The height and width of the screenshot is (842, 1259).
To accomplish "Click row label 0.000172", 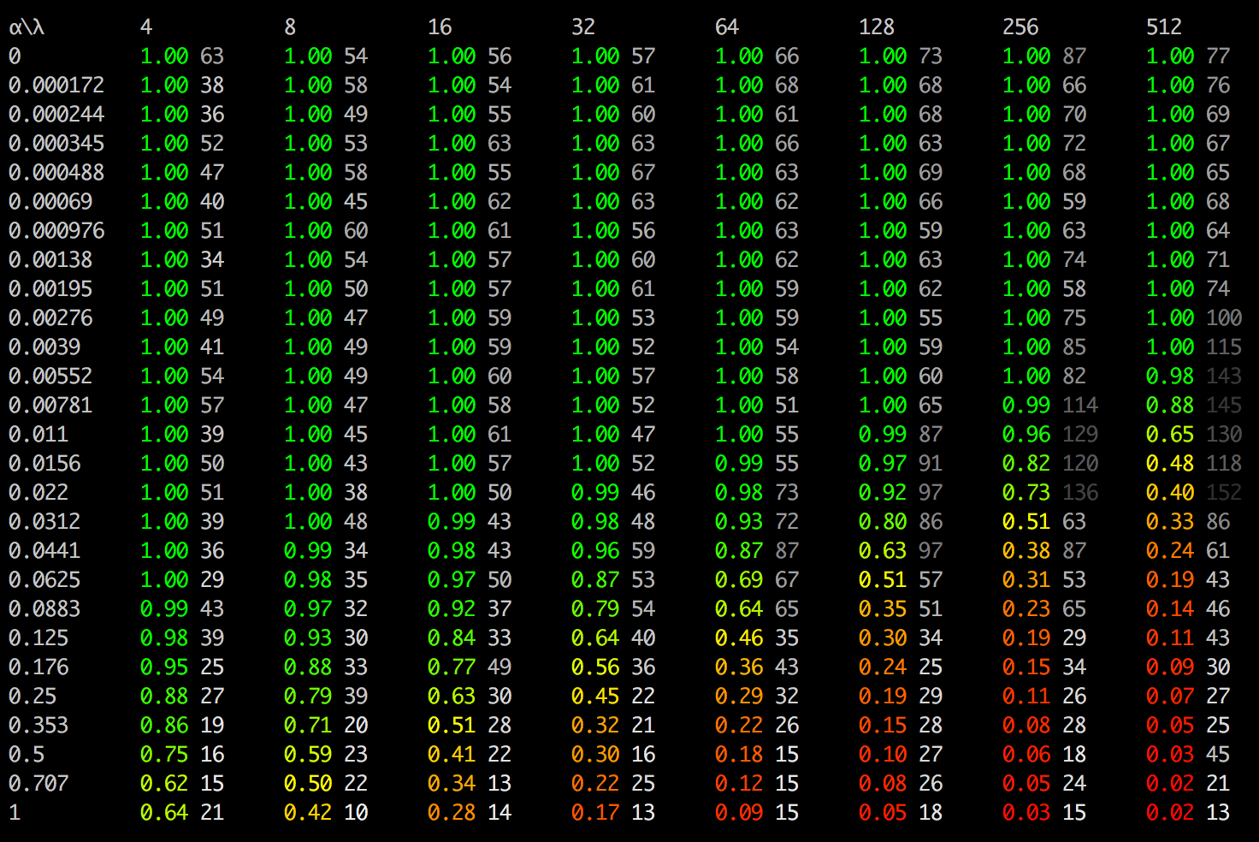I will 56,86.
